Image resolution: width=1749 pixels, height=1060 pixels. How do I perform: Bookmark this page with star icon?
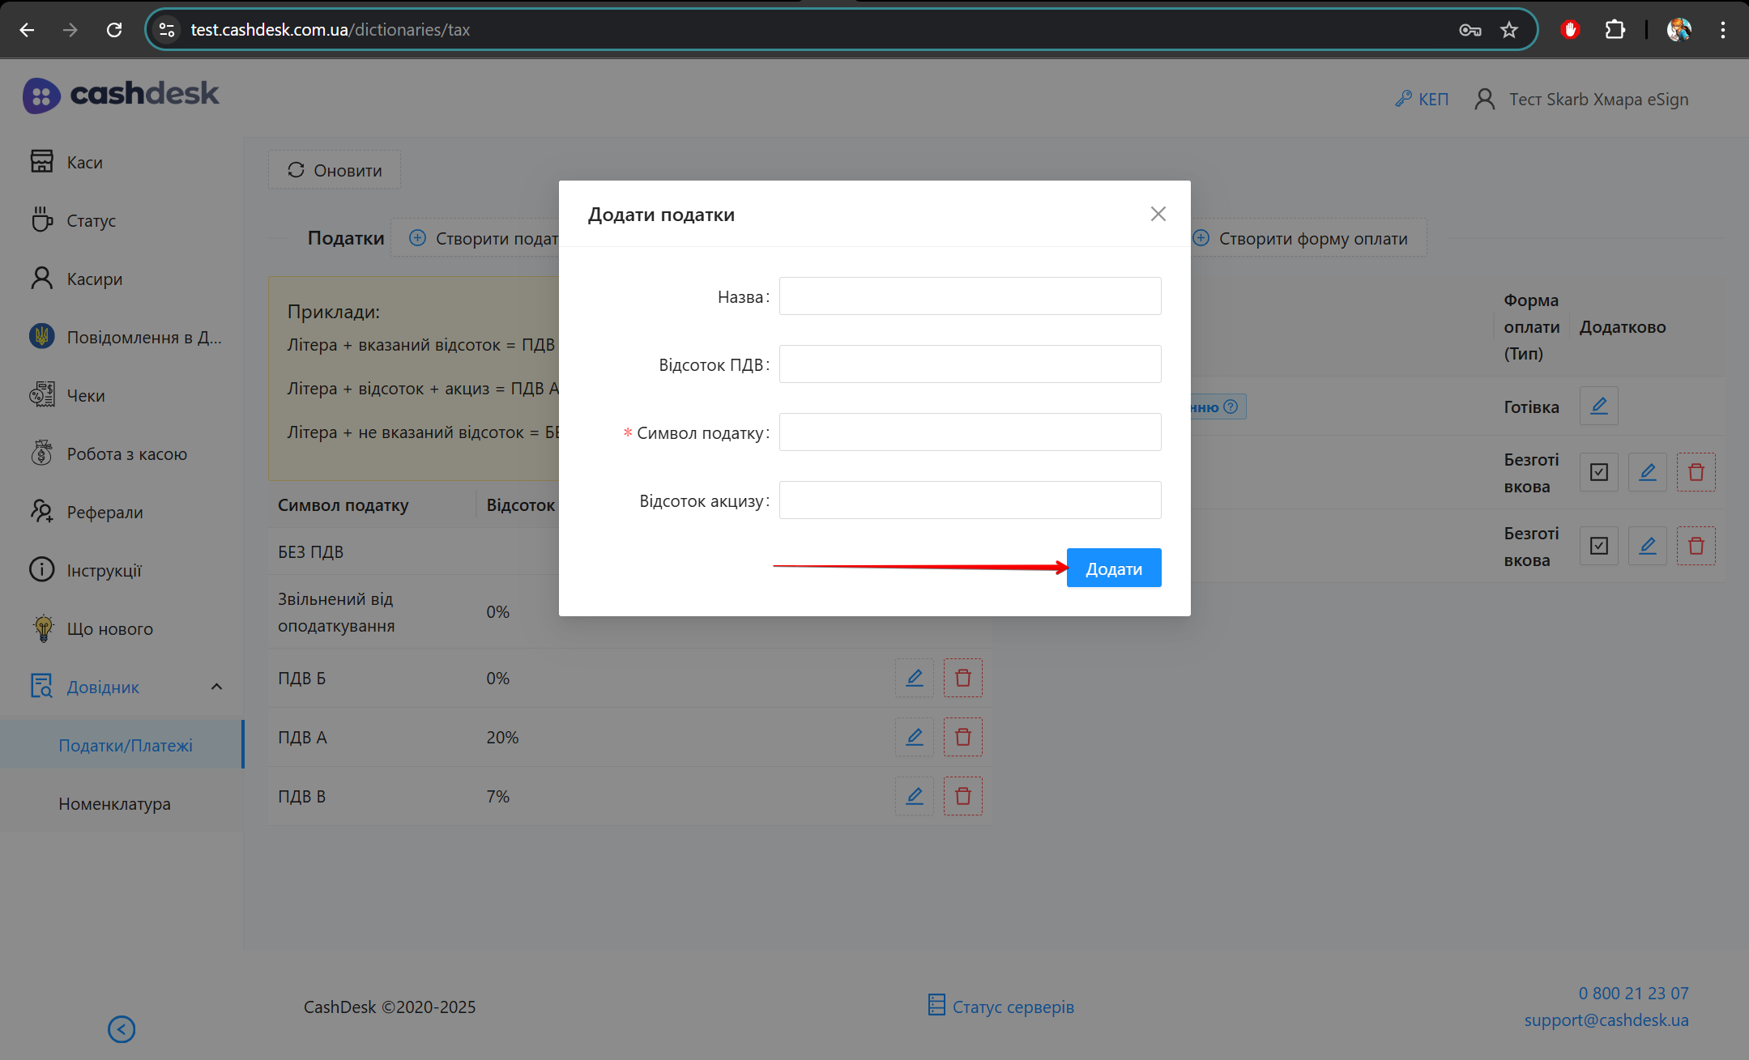pyautogui.click(x=1508, y=30)
